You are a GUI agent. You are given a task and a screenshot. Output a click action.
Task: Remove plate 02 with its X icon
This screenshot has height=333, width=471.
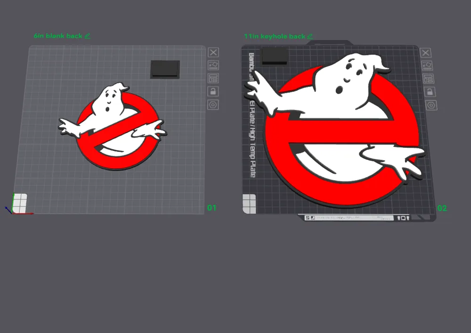pyautogui.click(x=426, y=53)
